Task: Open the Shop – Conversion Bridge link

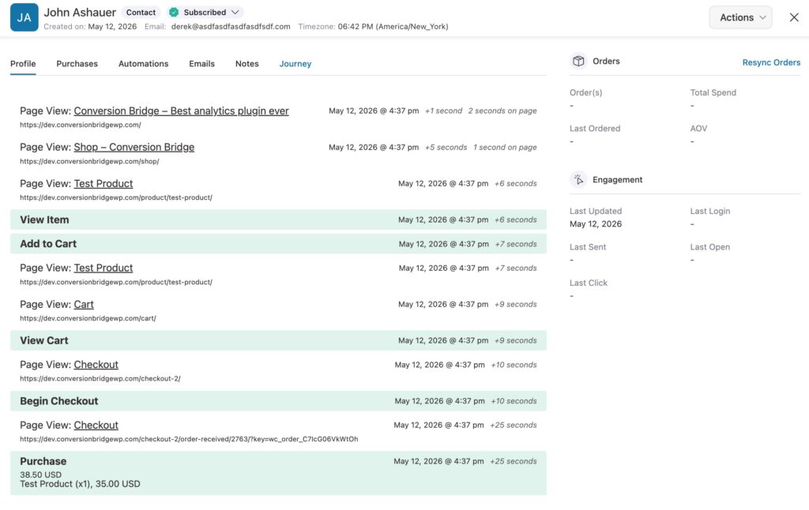Action: pos(134,147)
